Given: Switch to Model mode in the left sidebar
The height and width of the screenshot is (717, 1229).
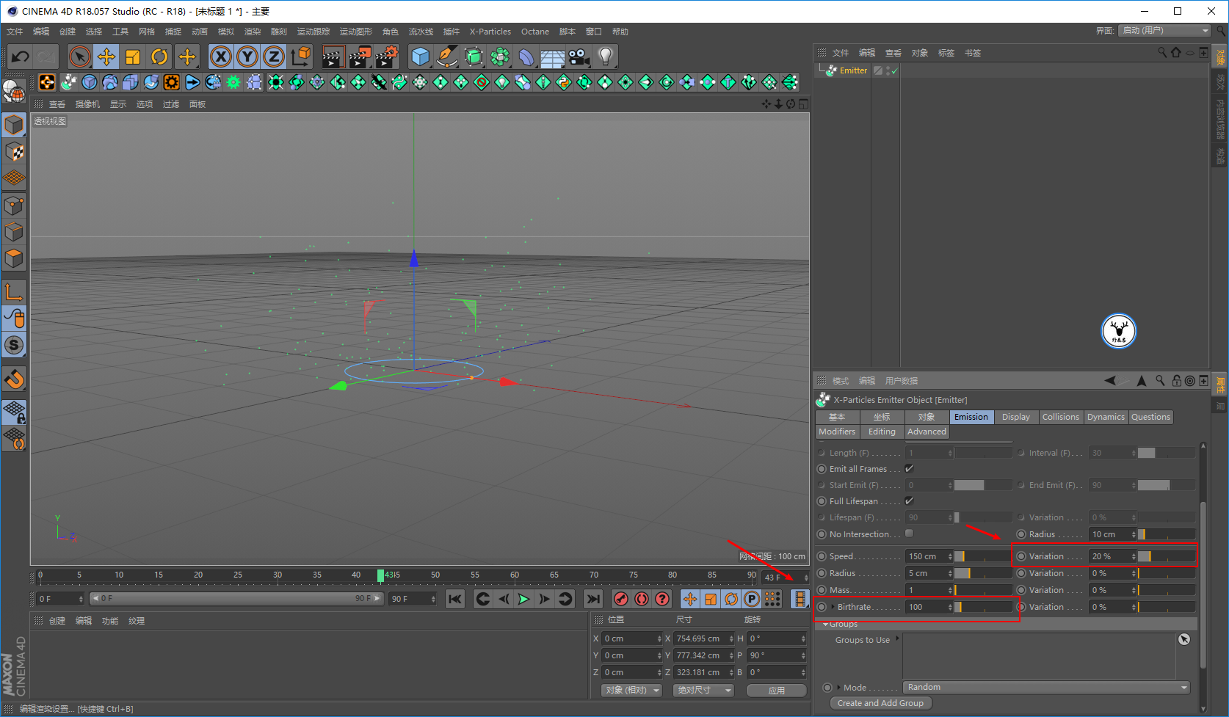Looking at the screenshot, I should coord(14,125).
